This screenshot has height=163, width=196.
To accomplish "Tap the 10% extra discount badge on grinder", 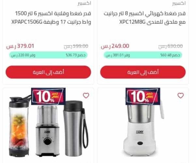I will (x=143, y=96).
